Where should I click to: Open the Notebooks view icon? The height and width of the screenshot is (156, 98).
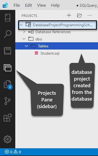(7, 51)
